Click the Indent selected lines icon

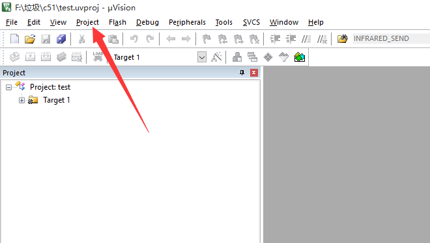tap(275, 39)
